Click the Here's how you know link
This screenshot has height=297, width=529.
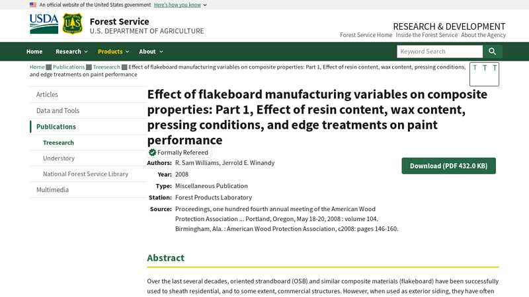point(177,5)
